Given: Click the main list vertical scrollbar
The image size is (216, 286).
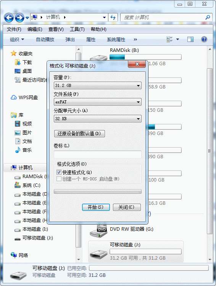Looking at the screenshot, I should point(210,151).
